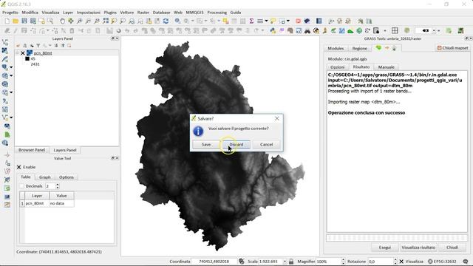The width and height of the screenshot is (473, 266).
Task: Click the Map Tips bubble icon
Action: (x=273, y=21)
